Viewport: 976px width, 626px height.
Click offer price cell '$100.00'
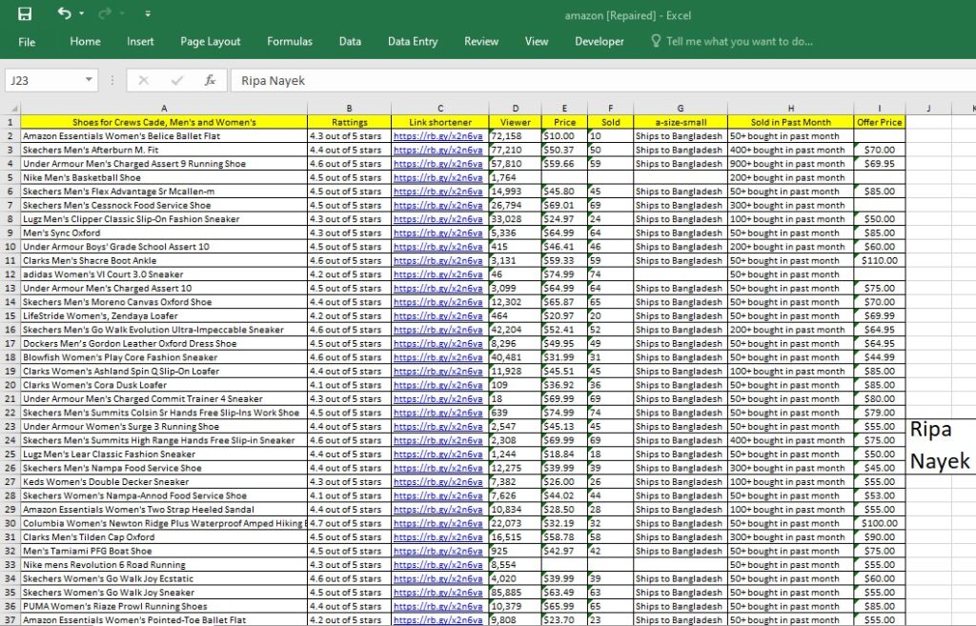(x=880, y=523)
